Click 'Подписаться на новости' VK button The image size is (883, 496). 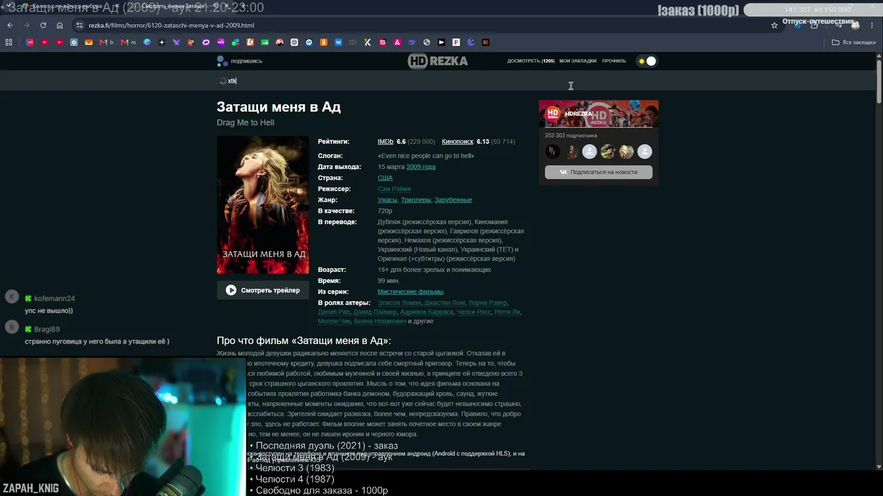pos(599,172)
